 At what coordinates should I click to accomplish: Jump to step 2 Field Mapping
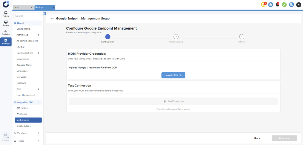(176, 36)
